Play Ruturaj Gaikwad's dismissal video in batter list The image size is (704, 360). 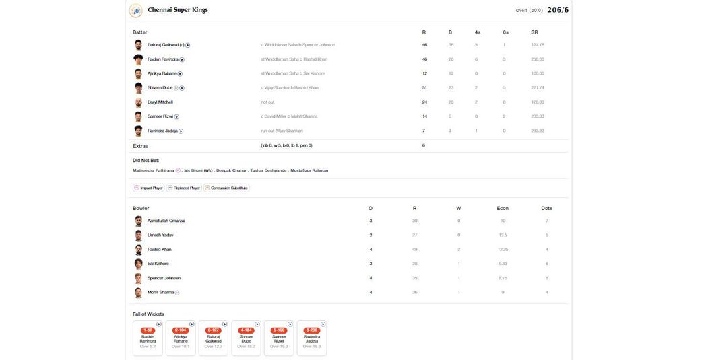pyautogui.click(x=188, y=45)
